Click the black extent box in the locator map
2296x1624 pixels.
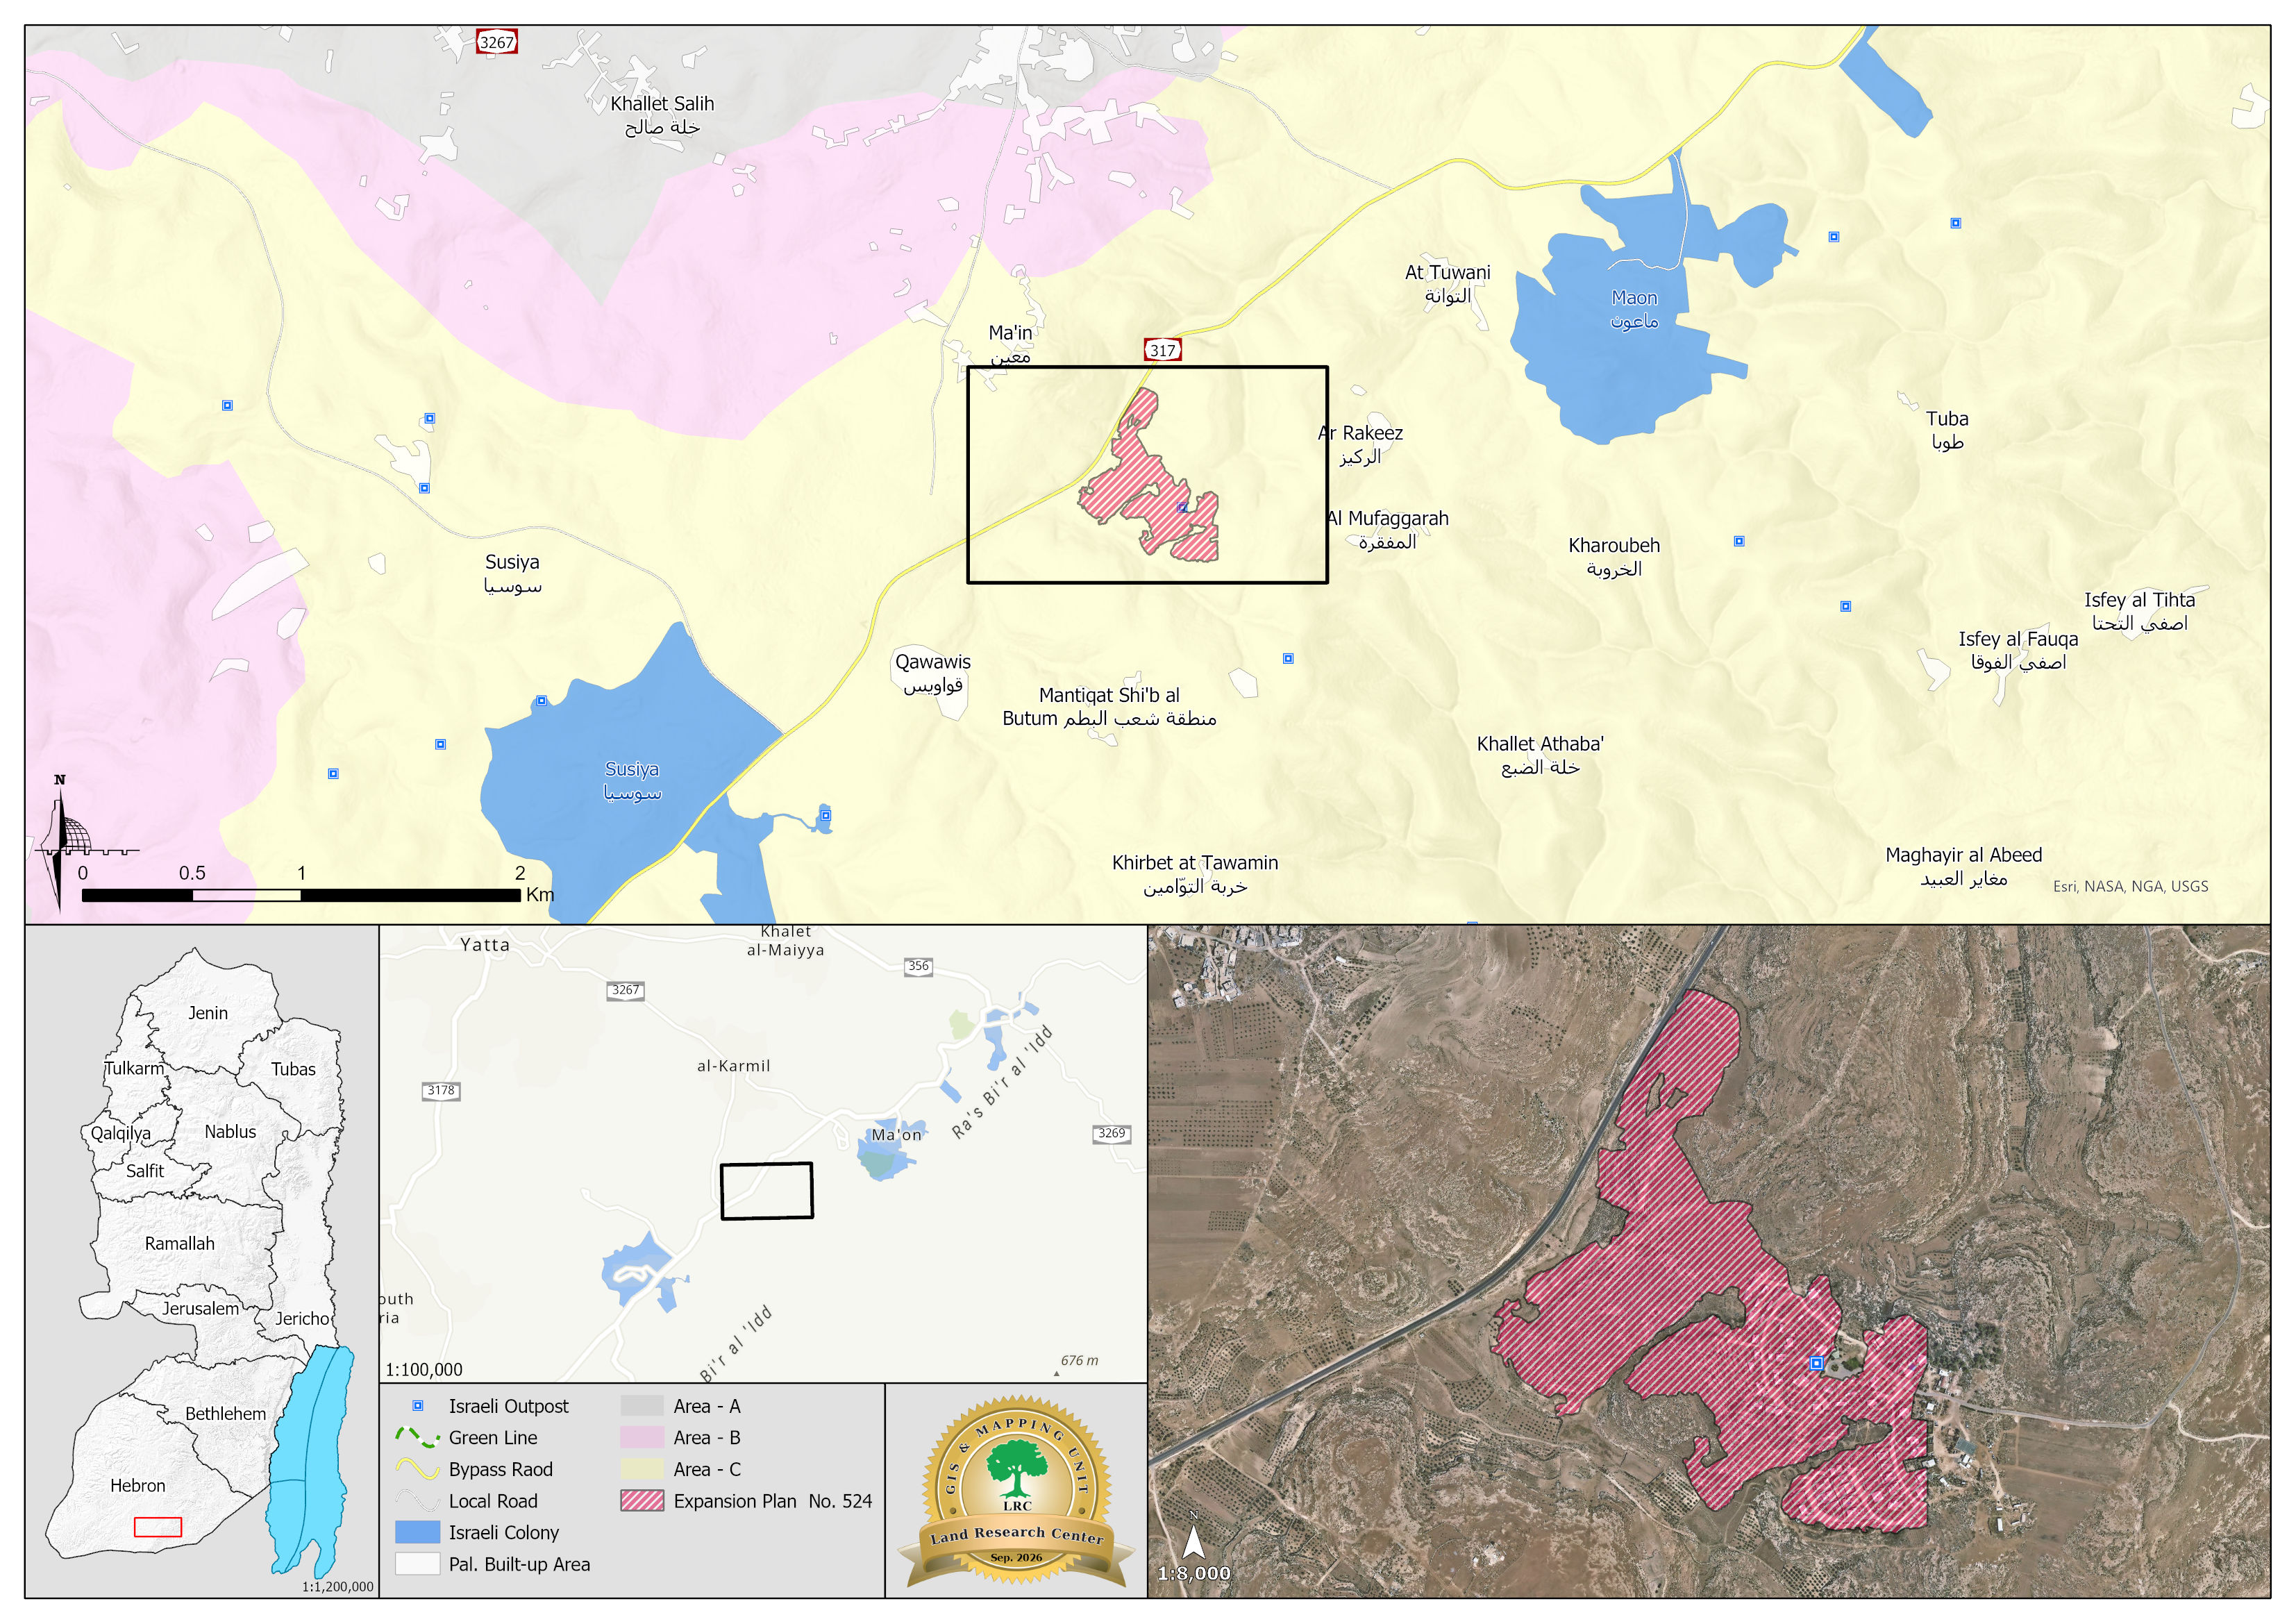pos(767,1191)
